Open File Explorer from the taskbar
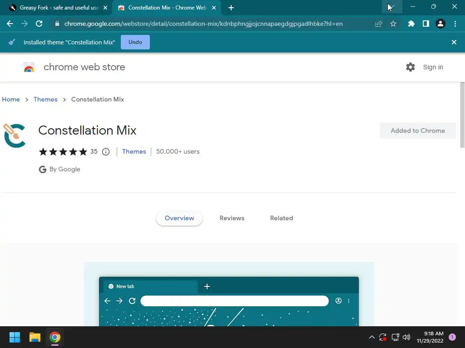Image resolution: width=465 pixels, height=348 pixels. click(x=35, y=337)
